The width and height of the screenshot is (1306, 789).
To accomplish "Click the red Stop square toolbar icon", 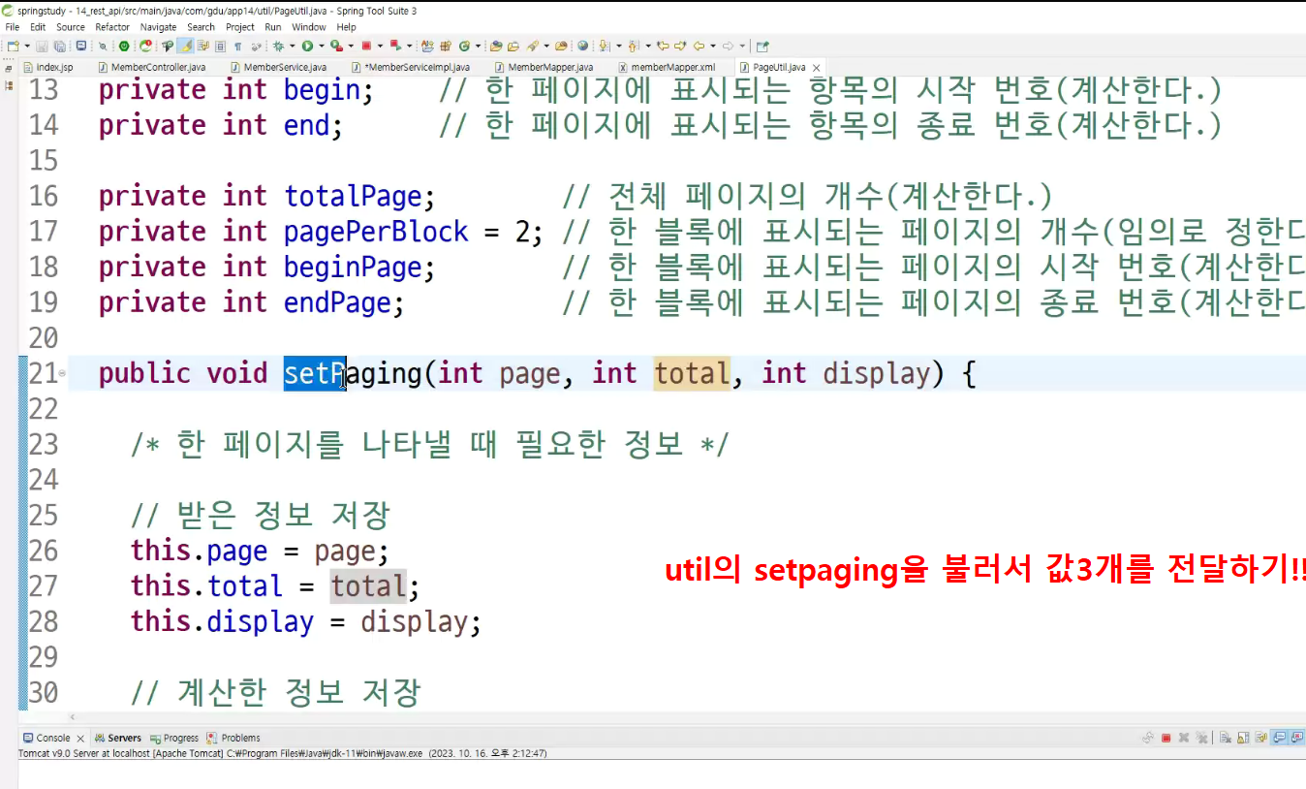I will tap(366, 46).
